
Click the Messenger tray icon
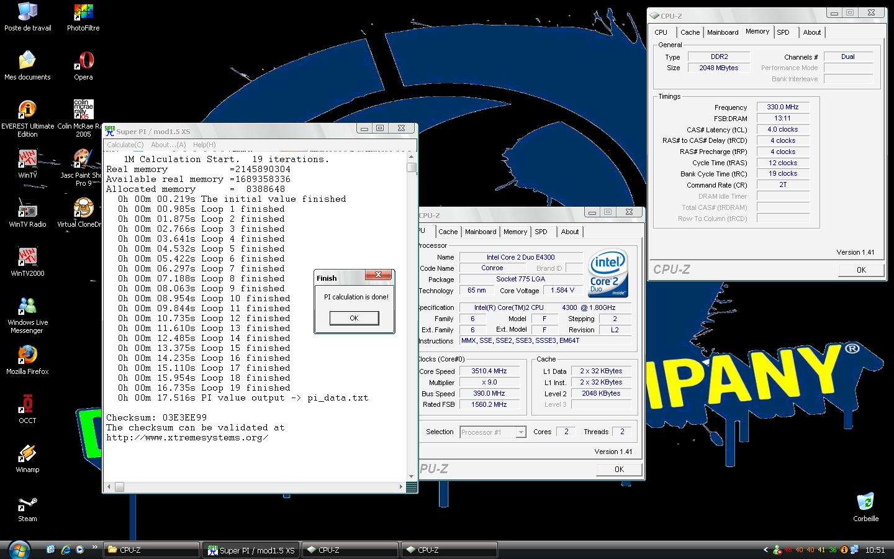click(x=776, y=550)
